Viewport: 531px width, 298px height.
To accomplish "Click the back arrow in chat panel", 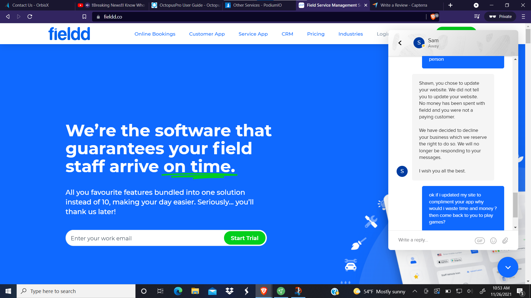I will [x=400, y=43].
